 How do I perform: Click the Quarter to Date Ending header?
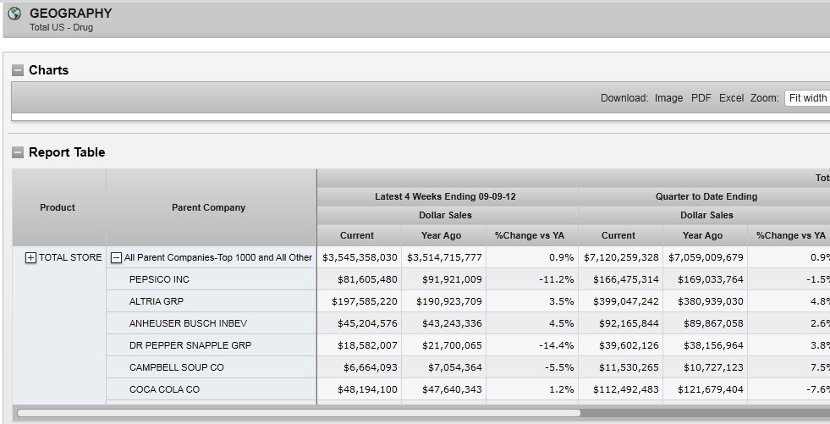(706, 196)
